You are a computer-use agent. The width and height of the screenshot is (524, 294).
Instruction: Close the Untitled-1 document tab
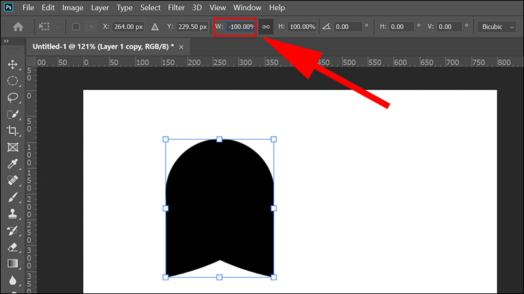click(181, 47)
